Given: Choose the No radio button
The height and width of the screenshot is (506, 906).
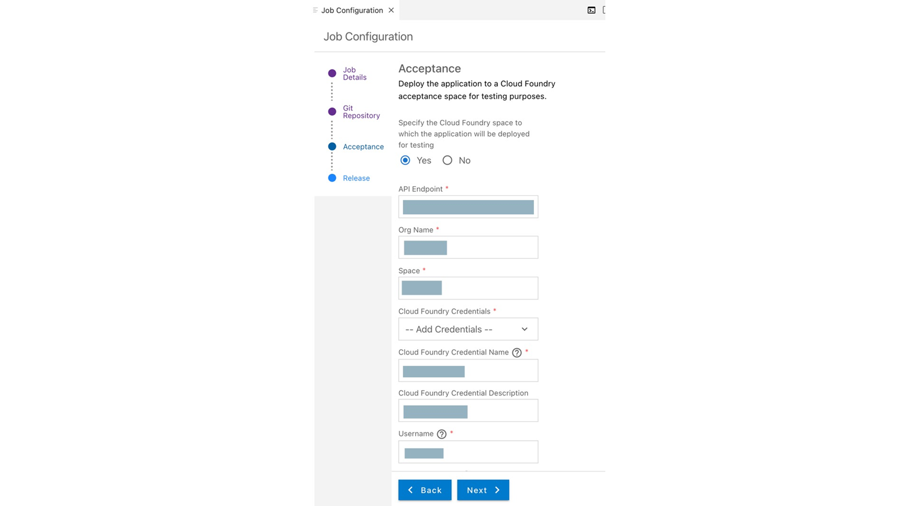Looking at the screenshot, I should click(447, 160).
